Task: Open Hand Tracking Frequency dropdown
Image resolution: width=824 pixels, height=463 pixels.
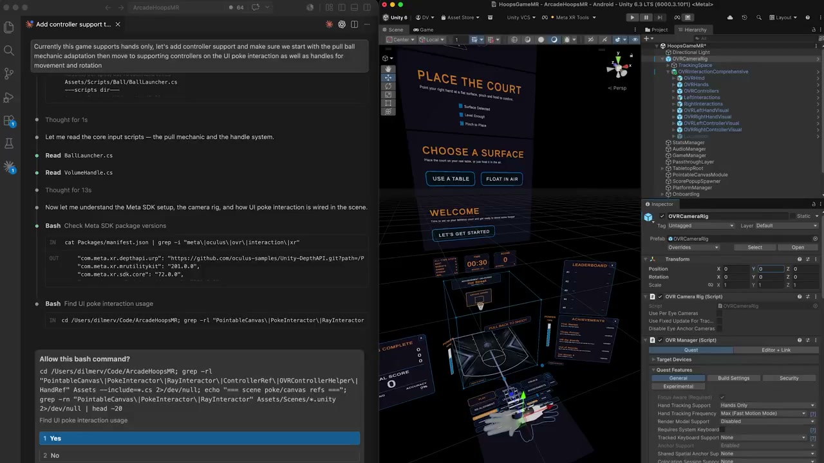Action: pos(763,413)
